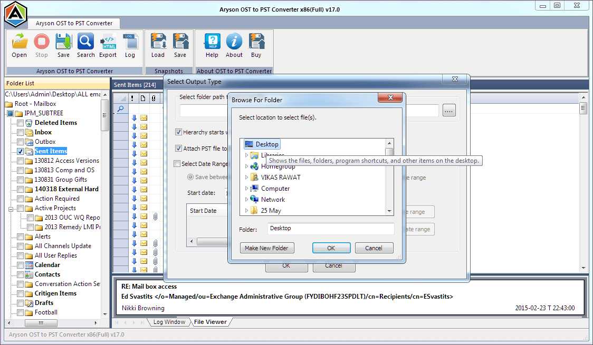Viewport: 593px width, 345px height.
Task: Select the Aryson OST to PST Converter ribbon tab
Action: coord(74,23)
